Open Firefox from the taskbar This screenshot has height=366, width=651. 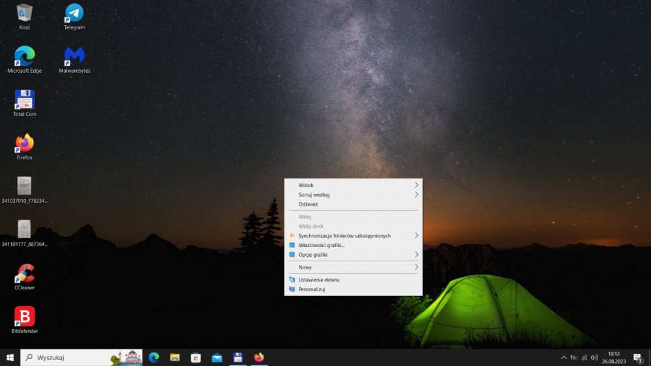point(259,358)
